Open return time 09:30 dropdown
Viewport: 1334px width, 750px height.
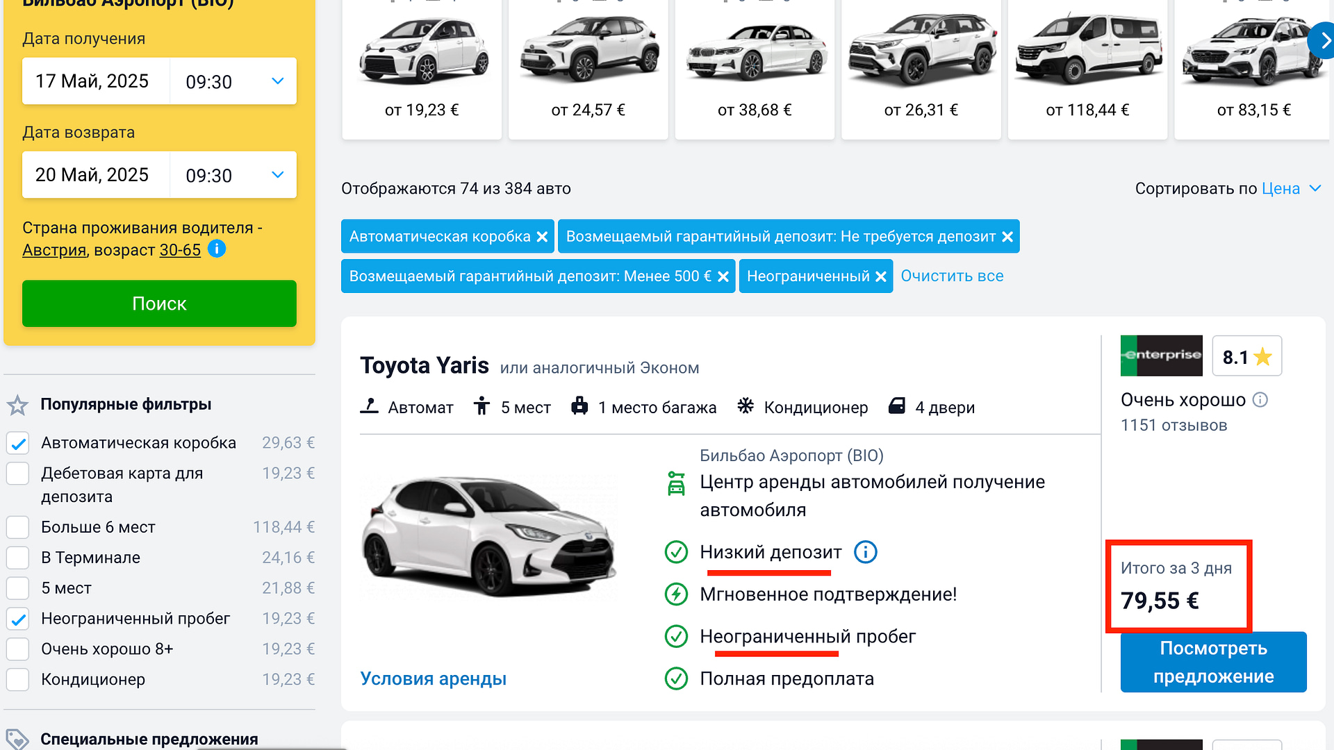click(233, 175)
